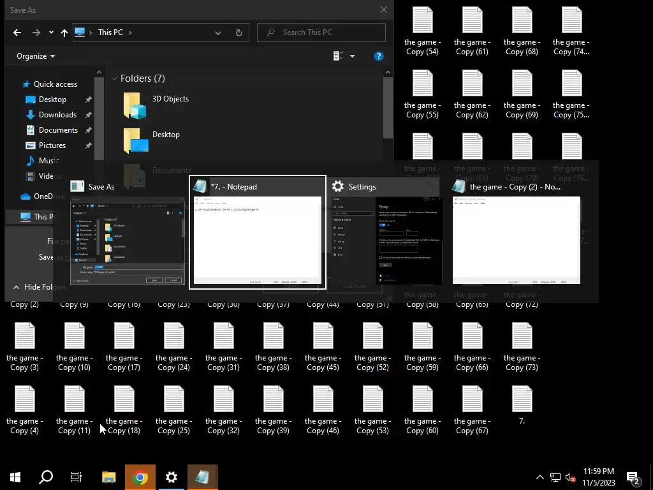Go up one folder level
The height and width of the screenshot is (490, 653).
(64, 33)
